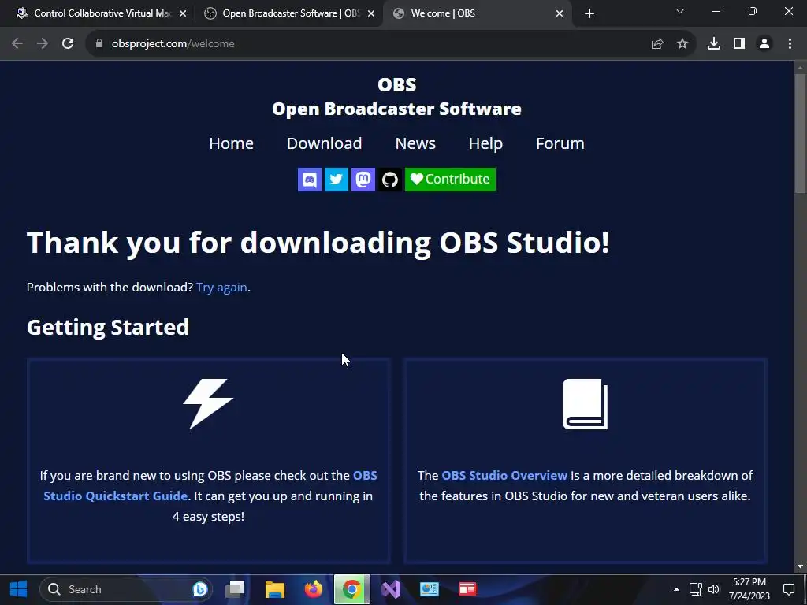Open the News nav item
Image resolution: width=807 pixels, height=605 pixels.
coord(415,143)
